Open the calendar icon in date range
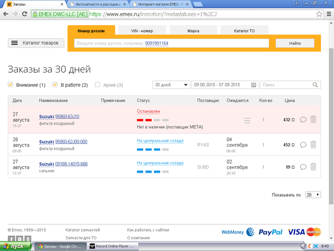Image resolution: width=334 pixels, height=251 pixels. coord(254,85)
